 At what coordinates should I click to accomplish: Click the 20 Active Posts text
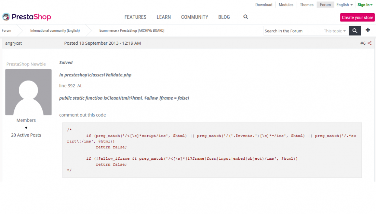point(26,135)
